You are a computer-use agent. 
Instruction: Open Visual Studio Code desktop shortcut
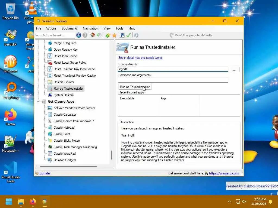[11, 172]
